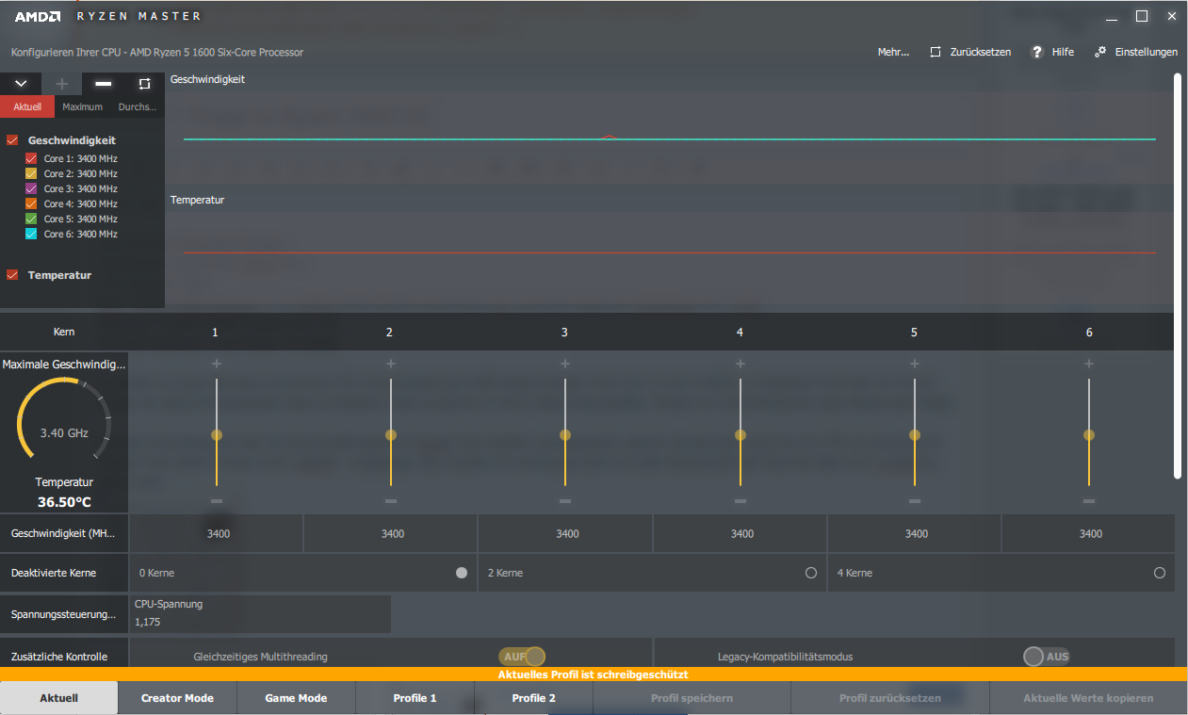Toggle Core 6 checkbox
The image size is (1188, 715).
31,234
